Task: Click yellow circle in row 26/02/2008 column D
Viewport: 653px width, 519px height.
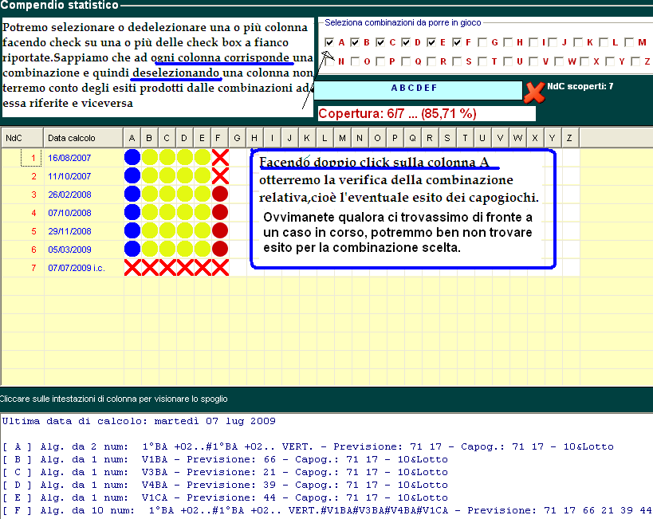Action: pyautogui.click(x=184, y=194)
